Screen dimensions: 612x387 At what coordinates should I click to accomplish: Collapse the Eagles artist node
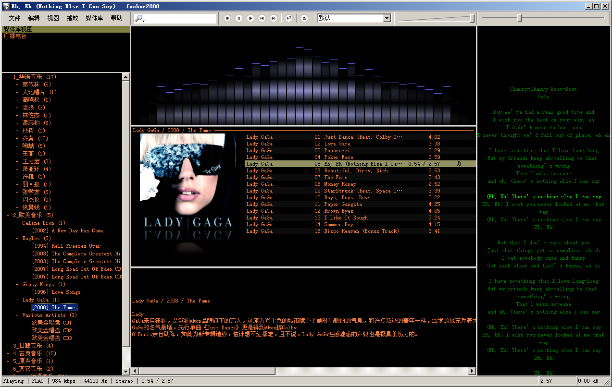[x=17, y=238]
